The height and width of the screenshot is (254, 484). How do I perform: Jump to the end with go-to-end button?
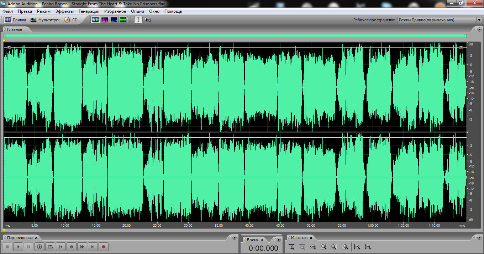tap(93, 247)
